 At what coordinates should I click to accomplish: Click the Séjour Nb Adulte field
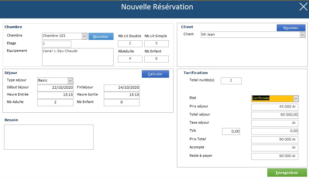click(55, 102)
